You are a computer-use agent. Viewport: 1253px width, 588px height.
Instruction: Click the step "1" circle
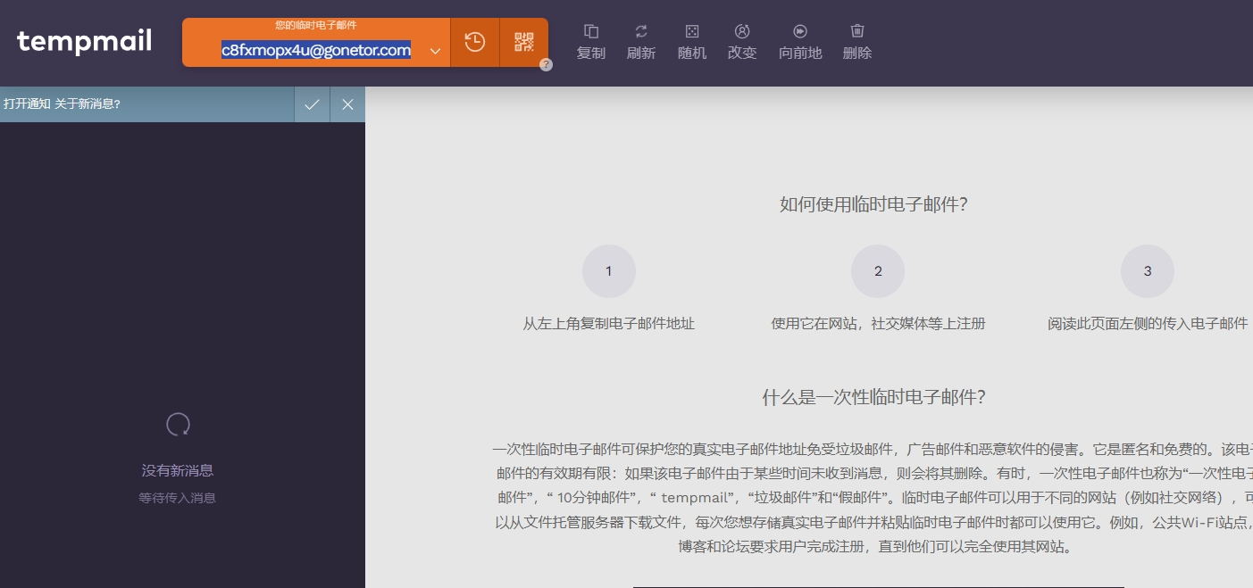[609, 271]
